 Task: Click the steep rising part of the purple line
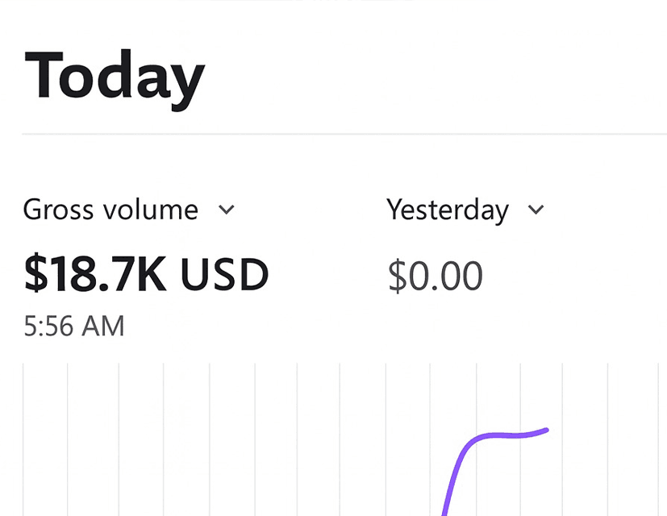(x=453, y=476)
